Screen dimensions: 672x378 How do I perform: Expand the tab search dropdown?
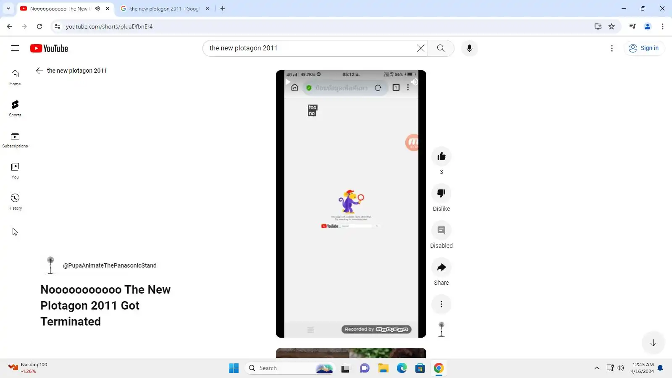(x=8, y=8)
